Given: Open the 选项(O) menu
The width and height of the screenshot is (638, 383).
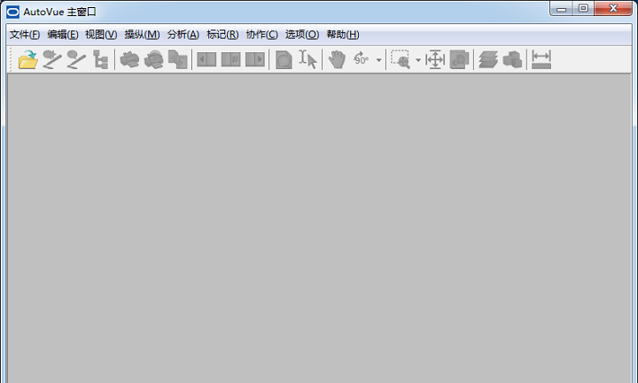Looking at the screenshot, I should pyautogui.click(x=302, y=35).
